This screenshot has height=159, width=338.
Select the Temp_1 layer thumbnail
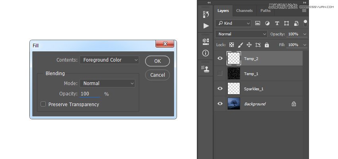(234, 74)
